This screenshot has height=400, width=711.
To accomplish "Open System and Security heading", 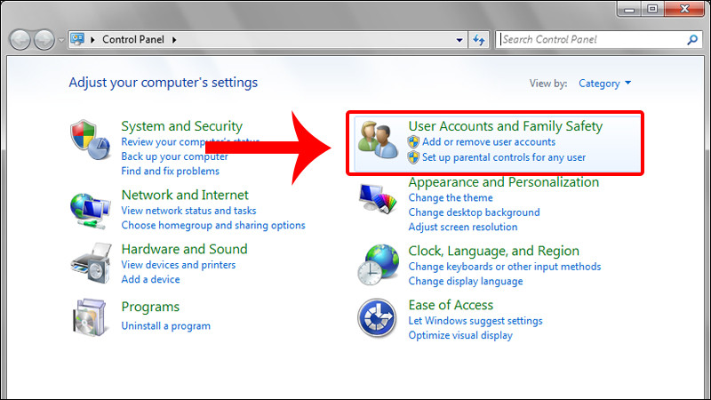I will pyautogui.click(x=182, y=126).
